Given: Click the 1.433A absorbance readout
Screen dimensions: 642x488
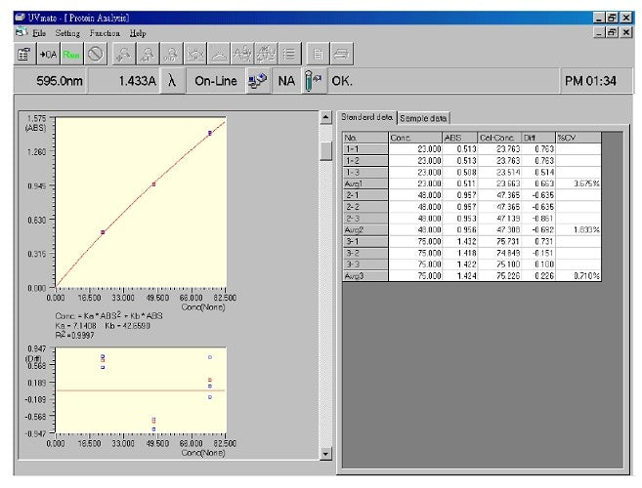Looking at the screenshot, I should (x=124, y=81).
